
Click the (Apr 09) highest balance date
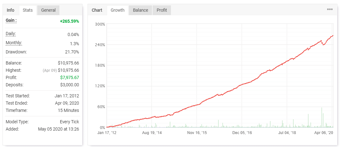coord(49,70)
